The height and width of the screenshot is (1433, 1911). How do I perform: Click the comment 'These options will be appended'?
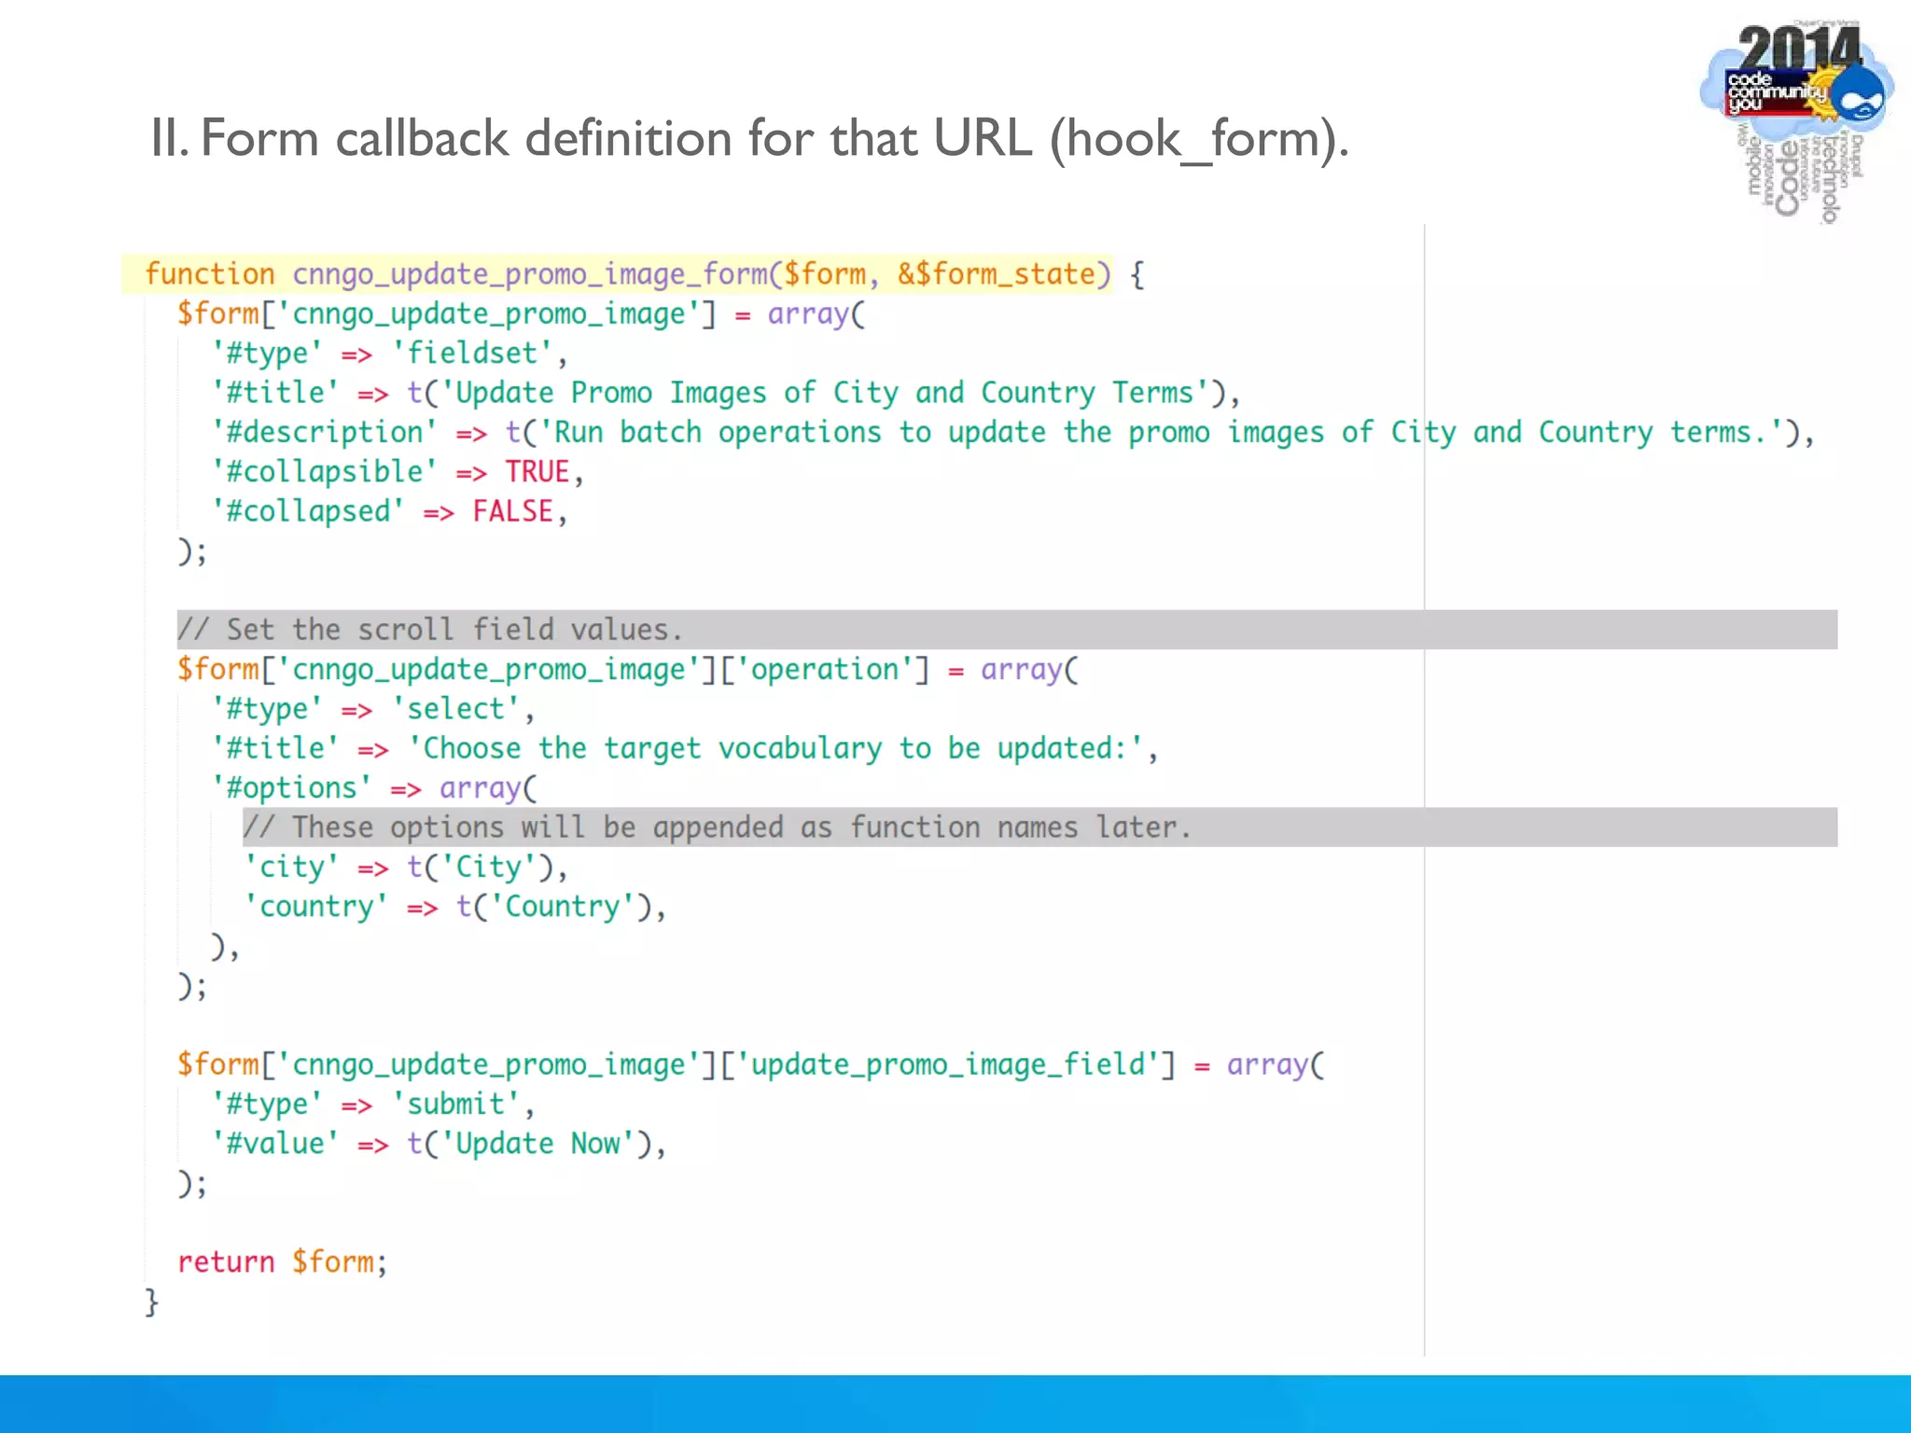[1039, 828]
